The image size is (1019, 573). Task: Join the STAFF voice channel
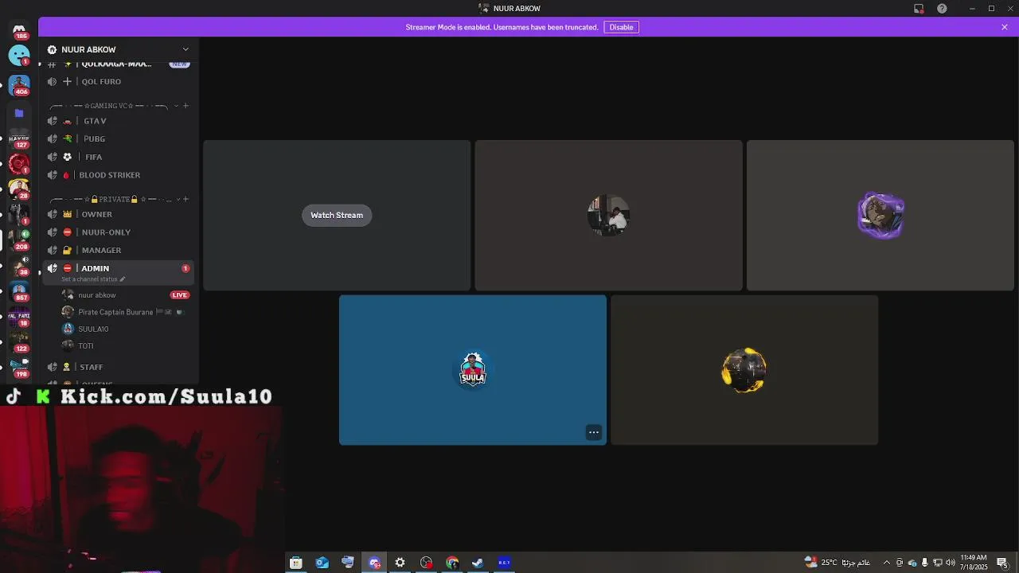(x=117, y=367)
